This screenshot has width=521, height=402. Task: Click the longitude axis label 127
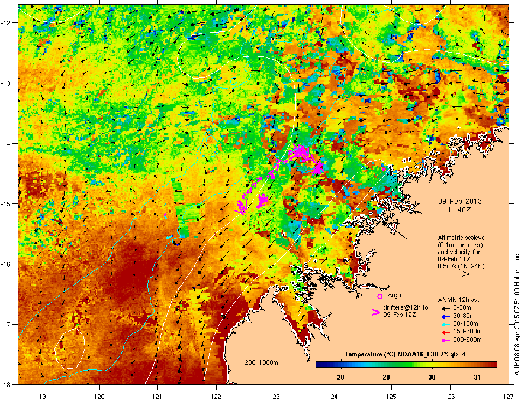[509, 396]
